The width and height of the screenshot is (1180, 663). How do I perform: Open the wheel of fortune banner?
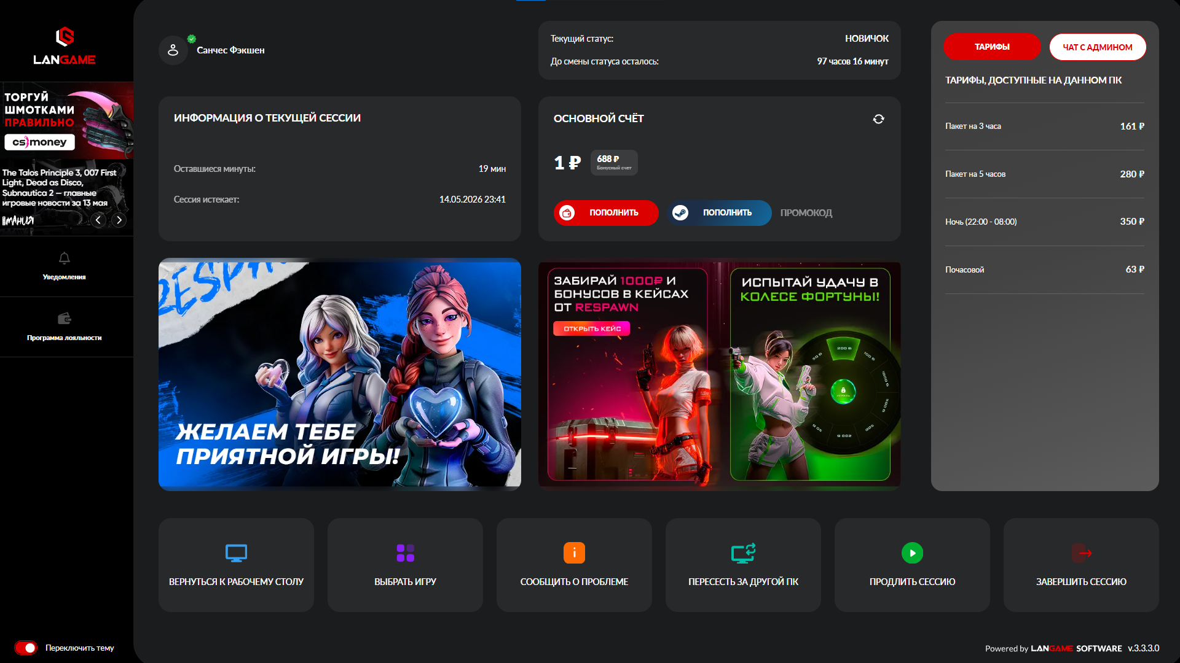coord(810,374)
